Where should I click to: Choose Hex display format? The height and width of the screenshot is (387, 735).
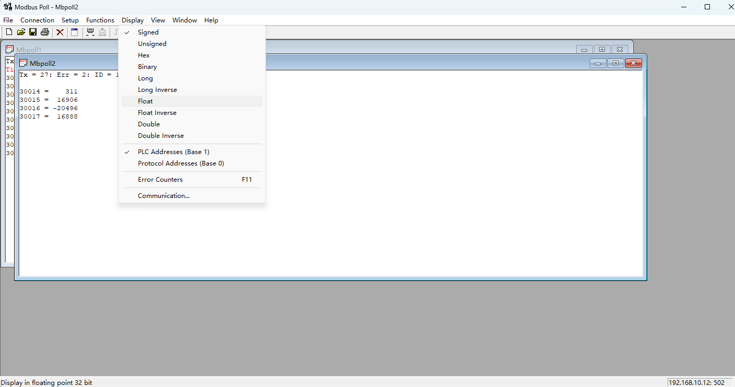[x=144, y=55]
